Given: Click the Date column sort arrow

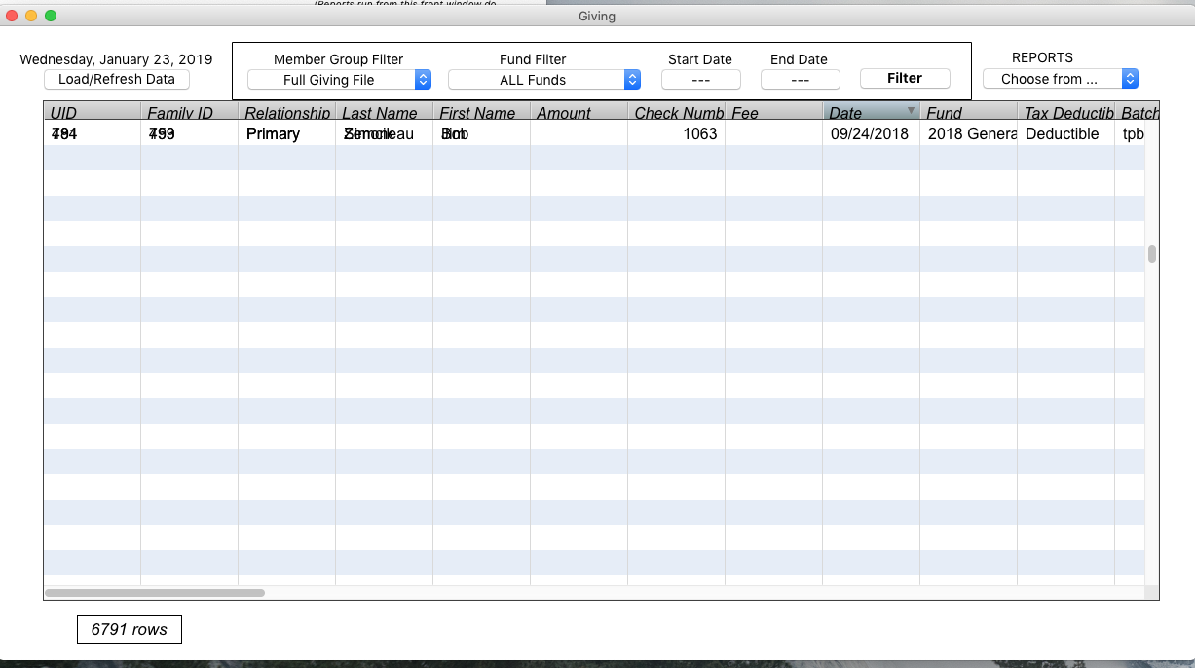Looking at the screenshot, I should pyautogui.click(x=911, y=111).
